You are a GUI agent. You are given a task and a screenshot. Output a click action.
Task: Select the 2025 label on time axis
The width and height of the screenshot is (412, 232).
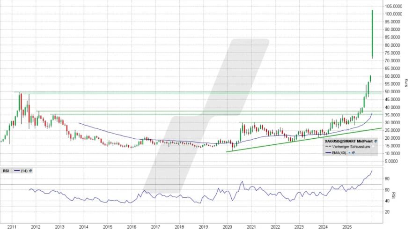coord(346,226)
